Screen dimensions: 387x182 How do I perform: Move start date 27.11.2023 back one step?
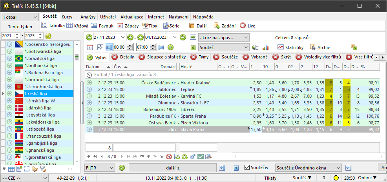(89, 38)
